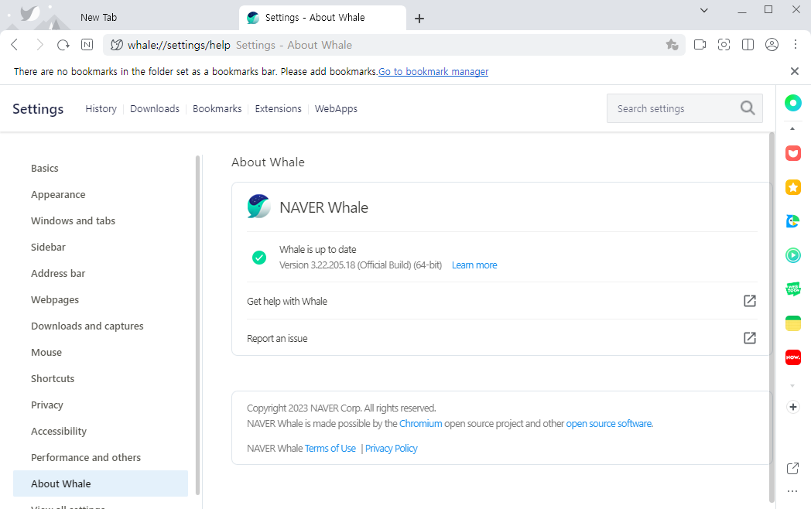811x509 pixels.
Task: Reload the current page
Action: pos(63,45)
